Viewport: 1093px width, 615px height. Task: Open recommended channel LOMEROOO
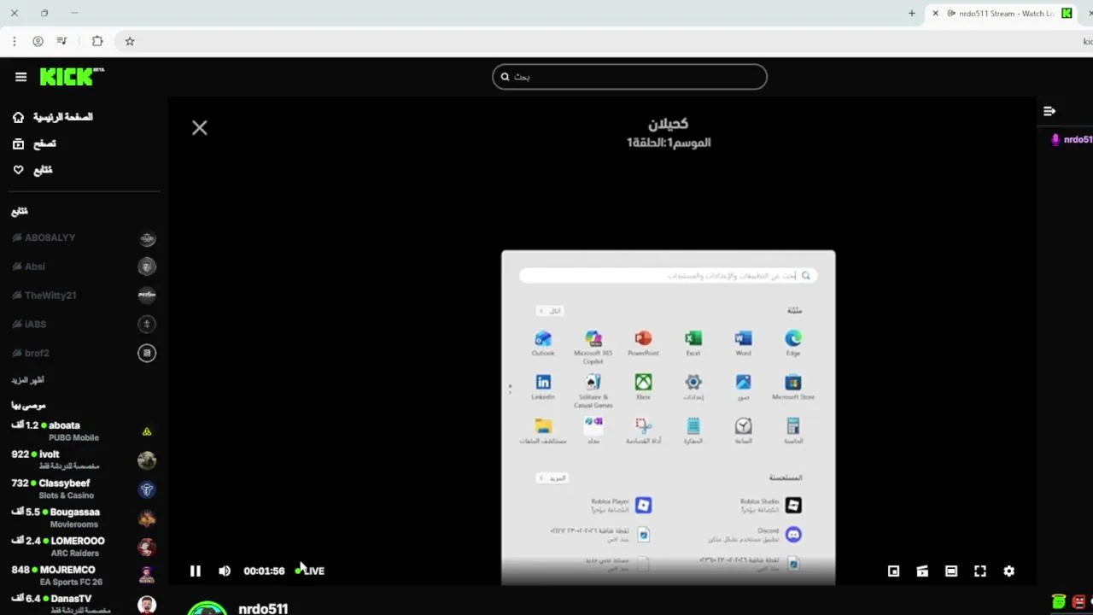tap(83, 547)
